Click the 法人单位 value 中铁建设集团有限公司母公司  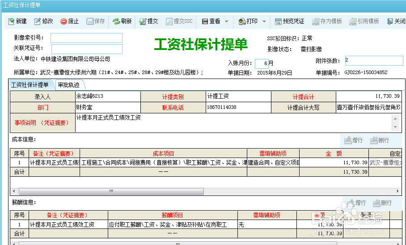pyautogui.click(x=76, y=59)
